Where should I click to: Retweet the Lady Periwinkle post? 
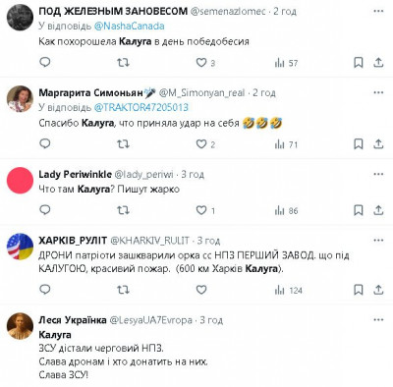pyautogui.click(x=123, y=210)
